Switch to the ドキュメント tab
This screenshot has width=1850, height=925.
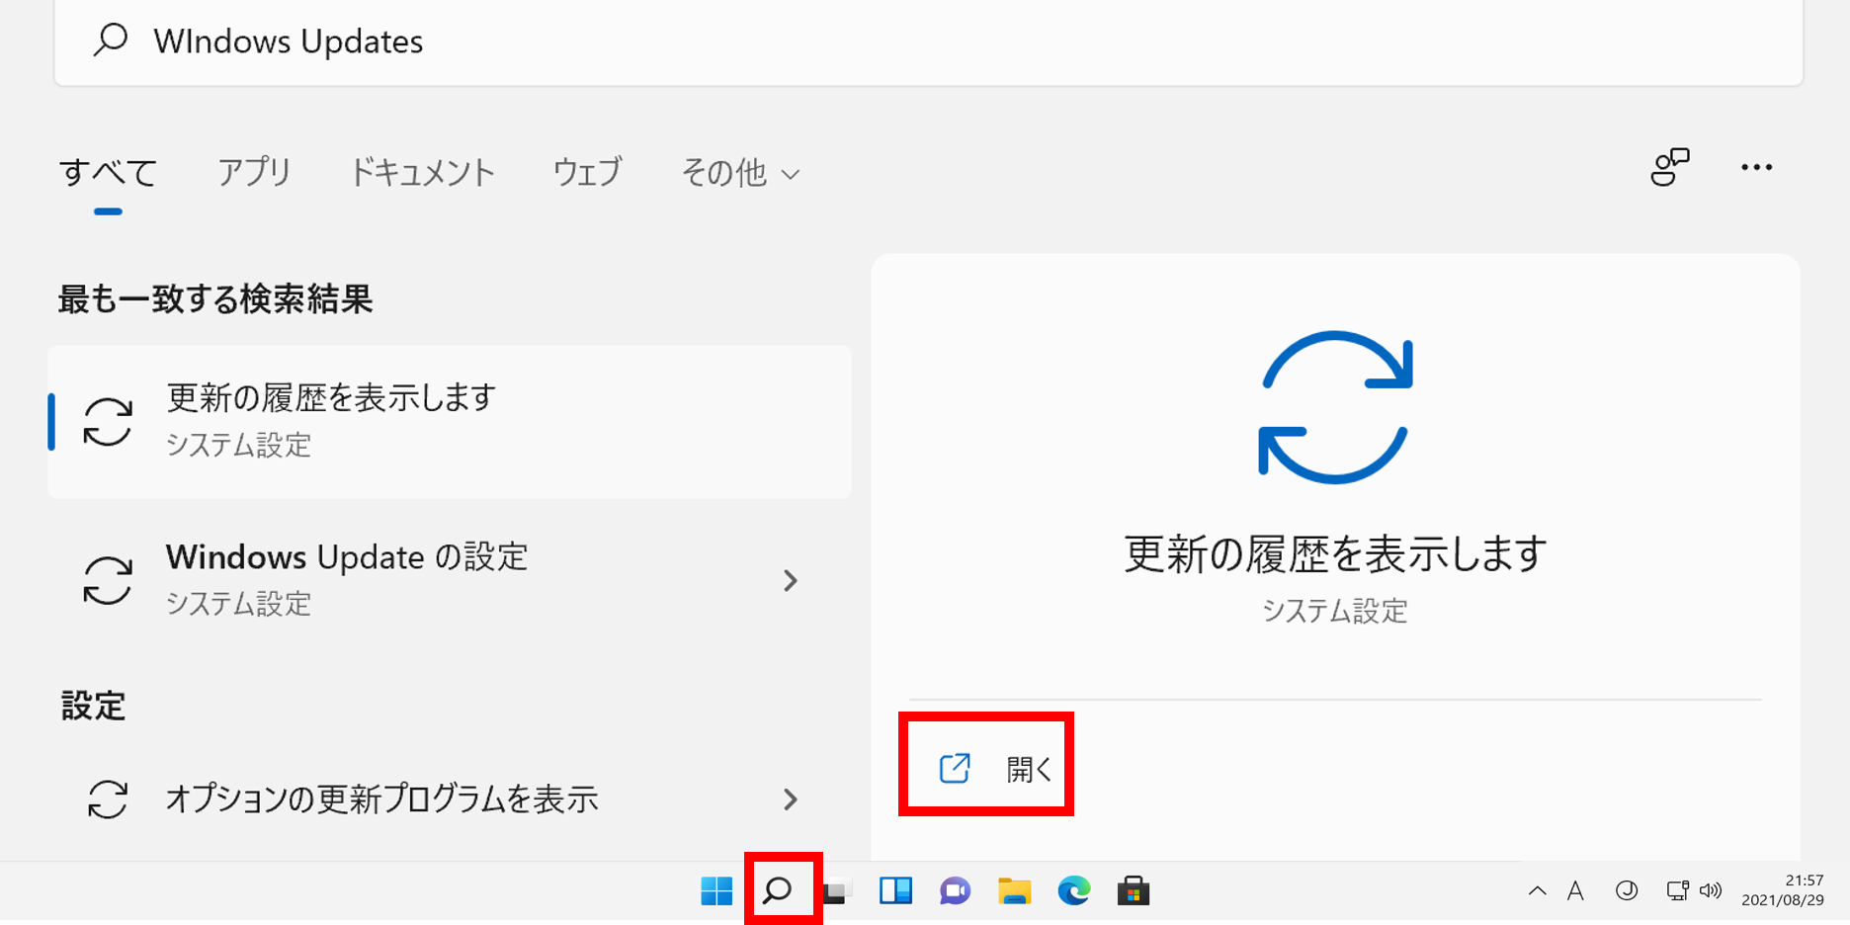[x=422, y=173]
